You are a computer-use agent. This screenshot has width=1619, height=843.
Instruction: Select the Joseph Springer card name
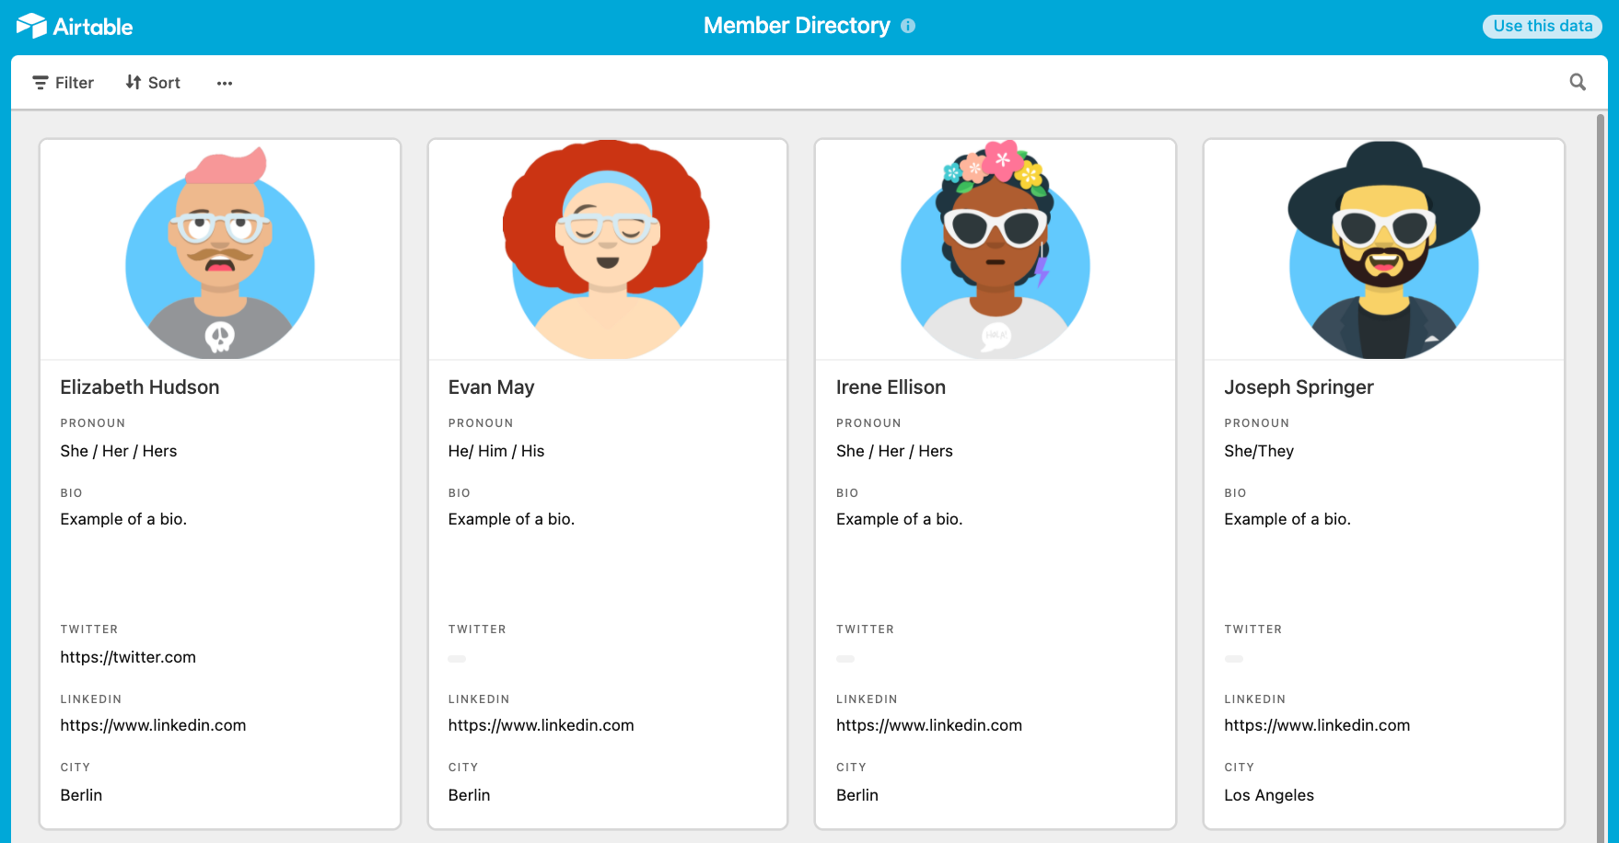pyautogui.click(x=1299, y=387)
